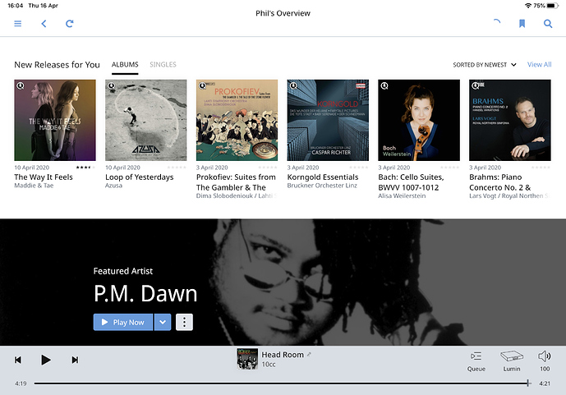Refresh the overview page
This screenshot has width=566, height=395.
click(x=69, y=24)
